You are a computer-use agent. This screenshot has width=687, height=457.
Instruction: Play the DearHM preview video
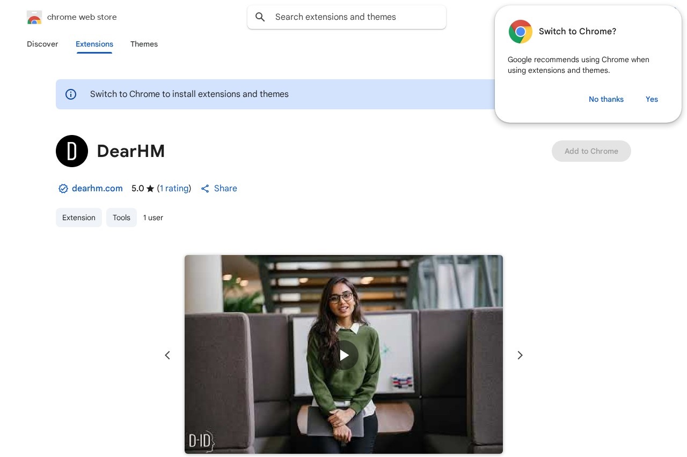click(343, 355)
